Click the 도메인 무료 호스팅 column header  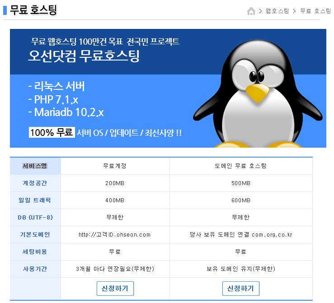tap(241, 166)
